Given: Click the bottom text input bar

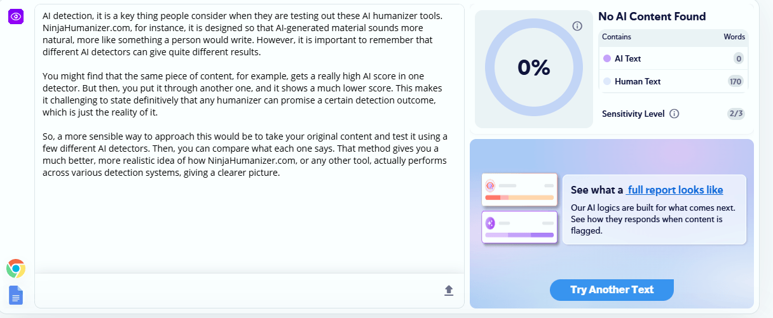Looking at the screenshot, I should 249,290.
